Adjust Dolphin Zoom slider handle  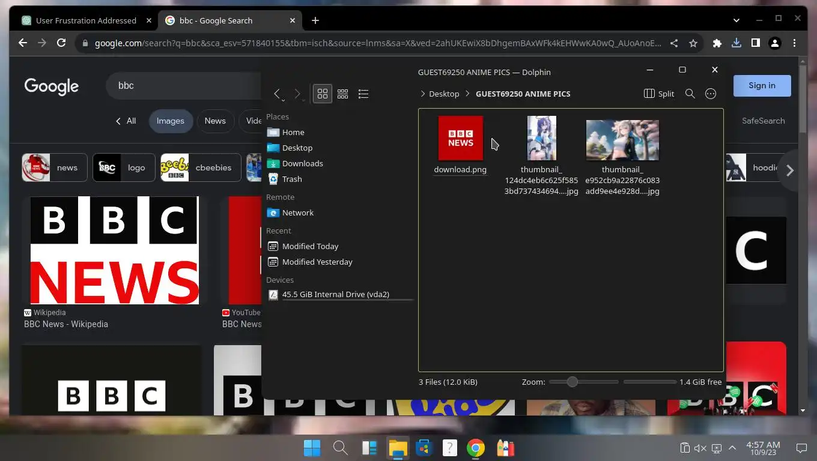(573, 382)
